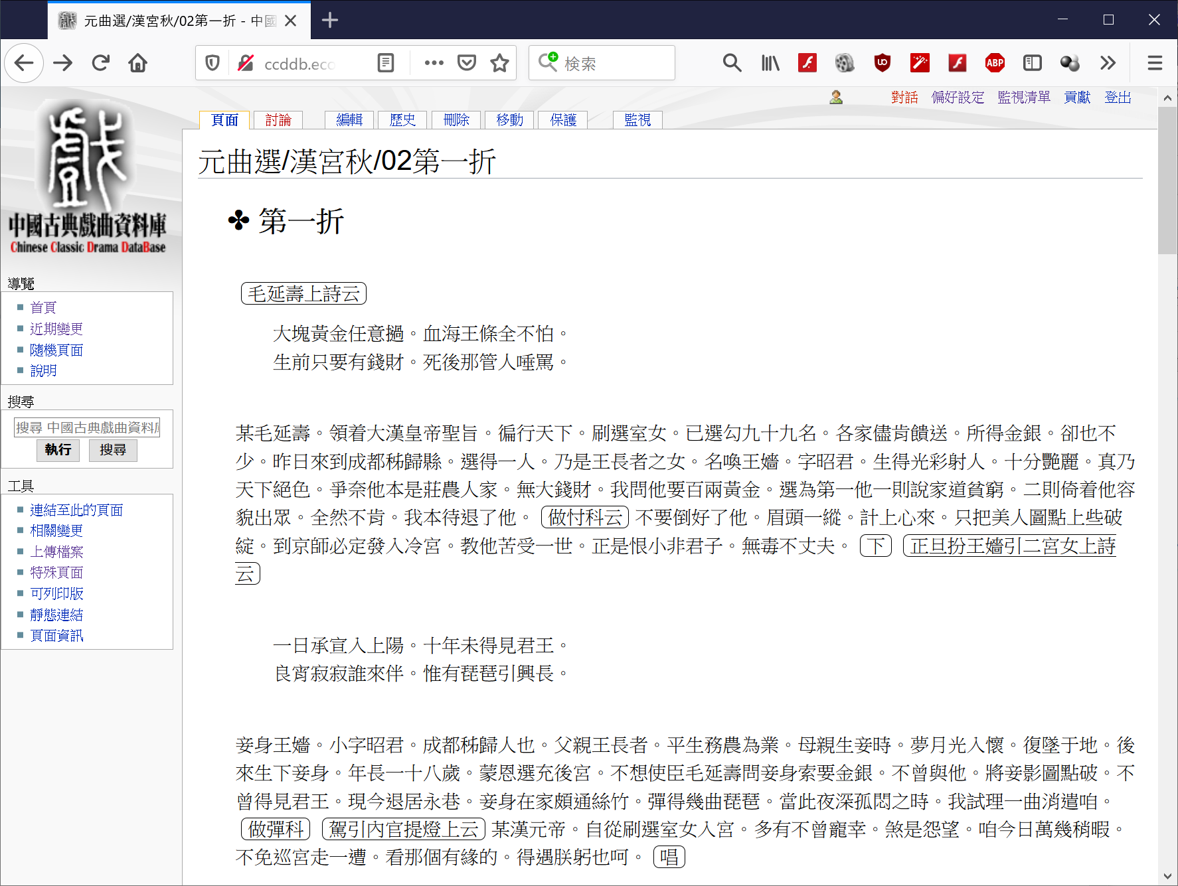Toggle Reader View for this page
The image size is (1178, 886).
point(385,63)
